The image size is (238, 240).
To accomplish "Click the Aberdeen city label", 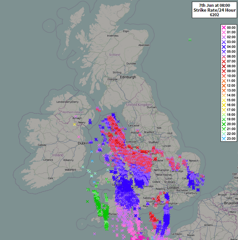I will click(x=144, y=45).
